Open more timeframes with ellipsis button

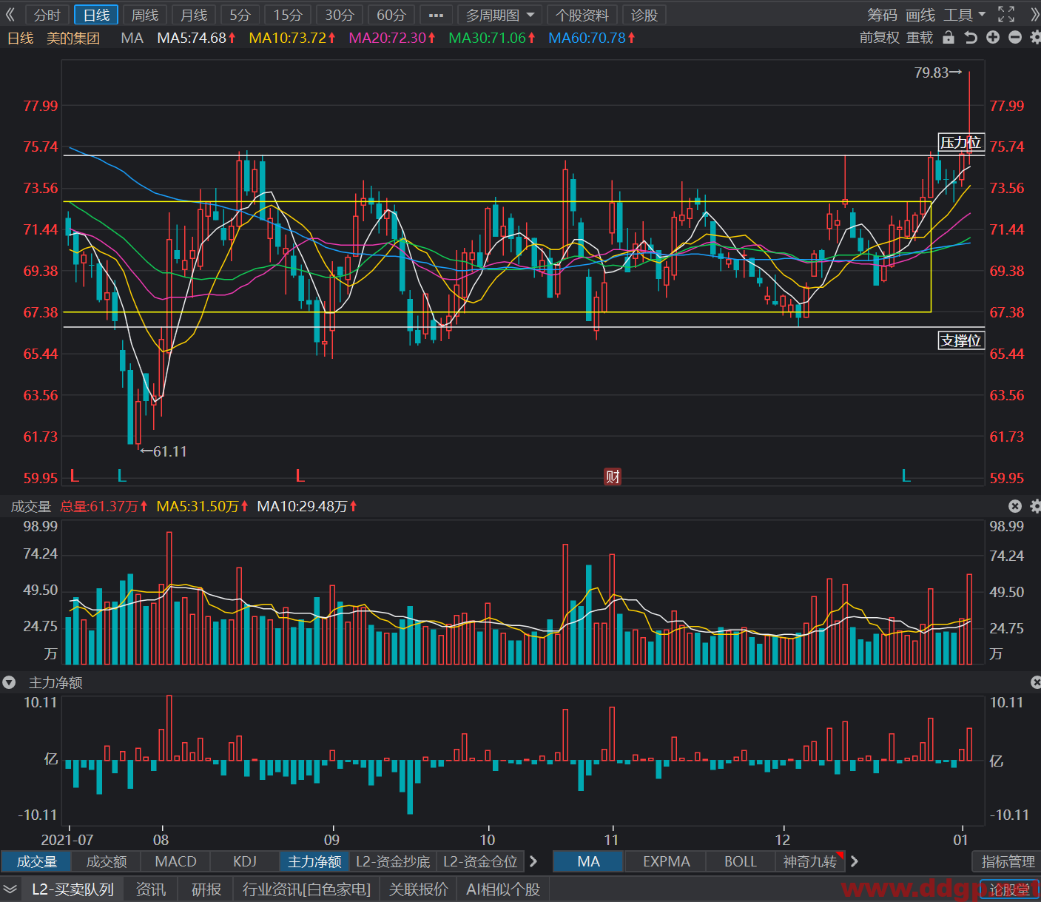436,15
